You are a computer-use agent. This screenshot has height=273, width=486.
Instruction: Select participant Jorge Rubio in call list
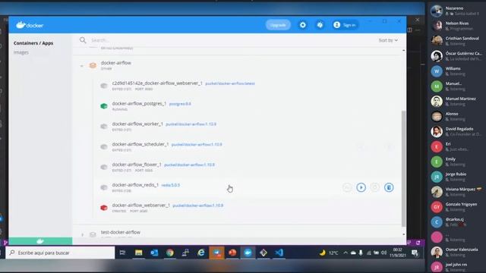click(x=457, y=177)
